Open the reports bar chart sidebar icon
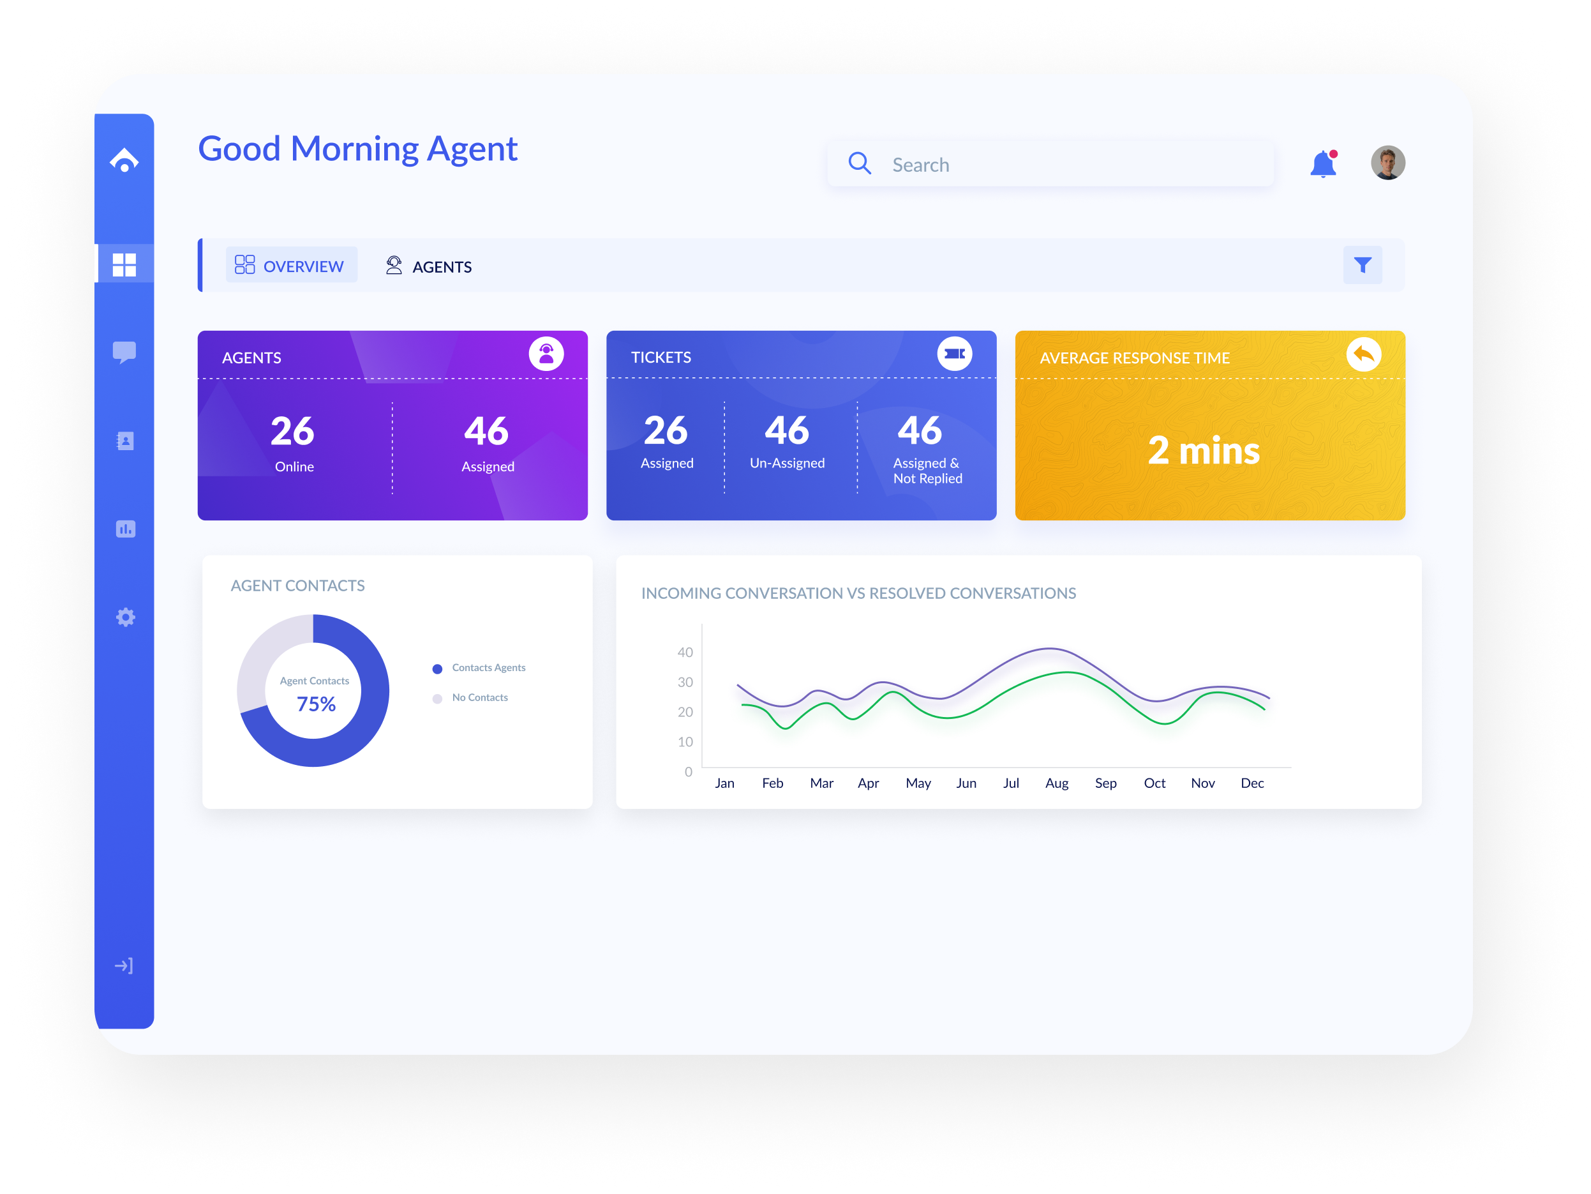 (125, 529)
